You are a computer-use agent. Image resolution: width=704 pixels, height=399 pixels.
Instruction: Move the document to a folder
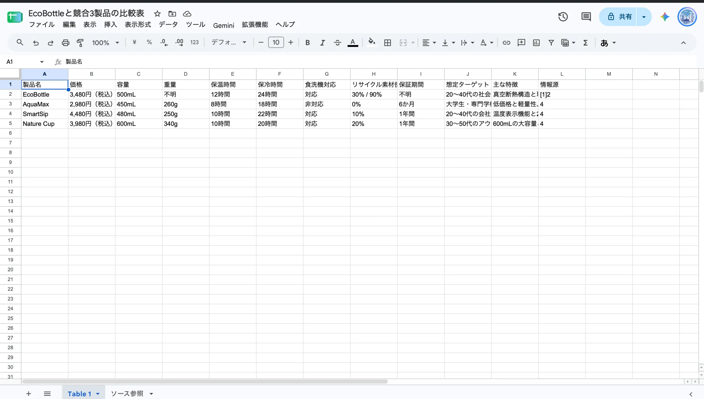point(172,14)
